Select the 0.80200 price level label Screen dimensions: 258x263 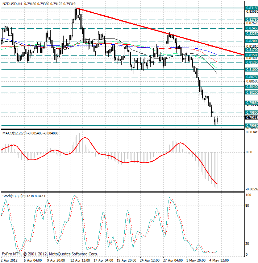[x=251, y=93]
